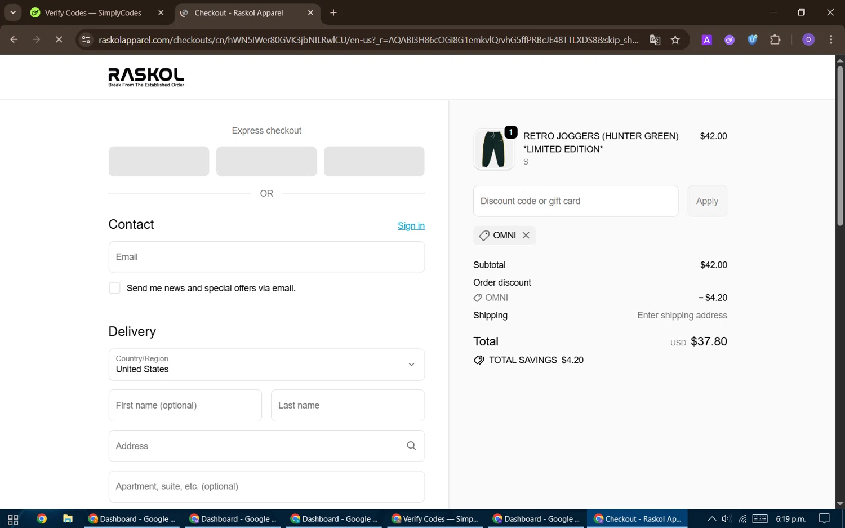Open the network status tray icon

click(x=743, y=519)
